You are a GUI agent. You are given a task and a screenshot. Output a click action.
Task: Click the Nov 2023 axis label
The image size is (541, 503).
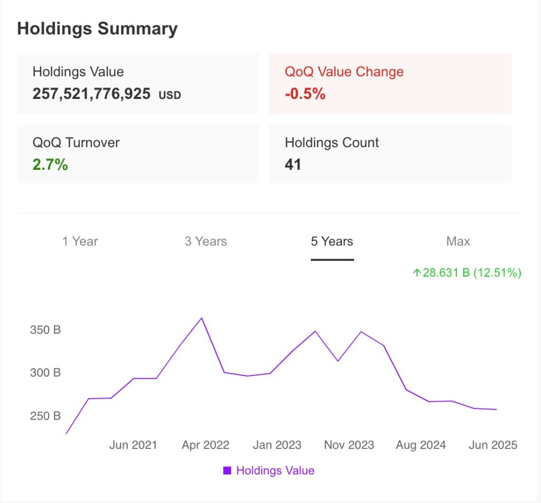(349, 445)
